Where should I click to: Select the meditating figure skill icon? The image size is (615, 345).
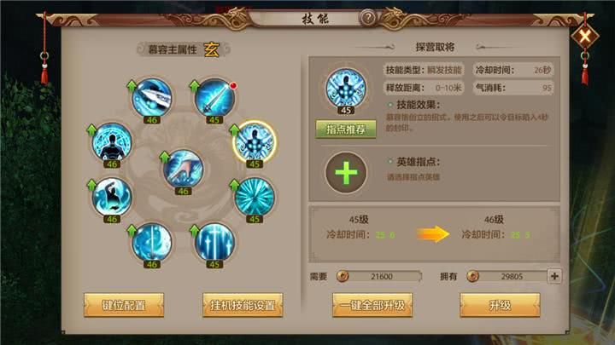click(112, 142)
